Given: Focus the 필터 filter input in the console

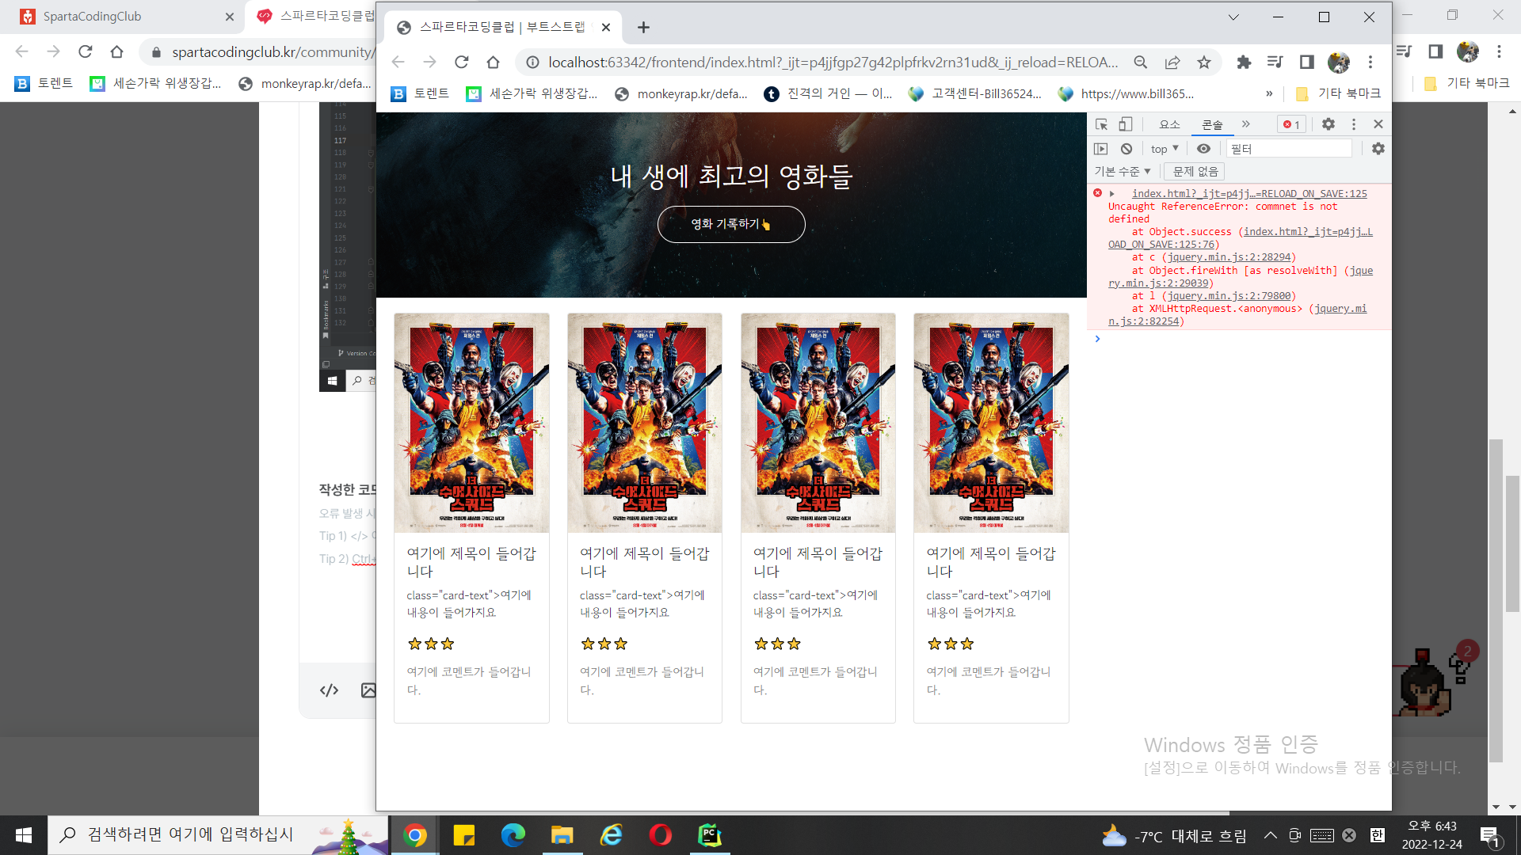Looking at the screenshot, I should (x=1289, y=149).
